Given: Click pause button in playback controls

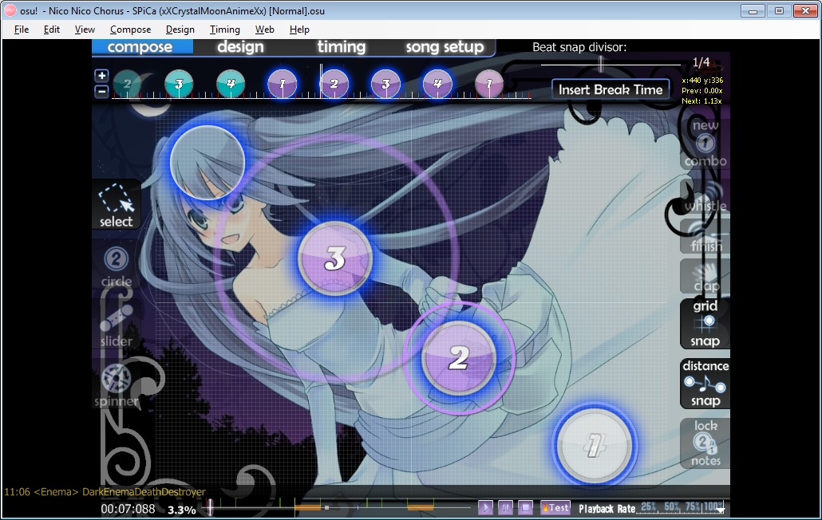Looking at the screenshot, I should [x=505, y=507].
